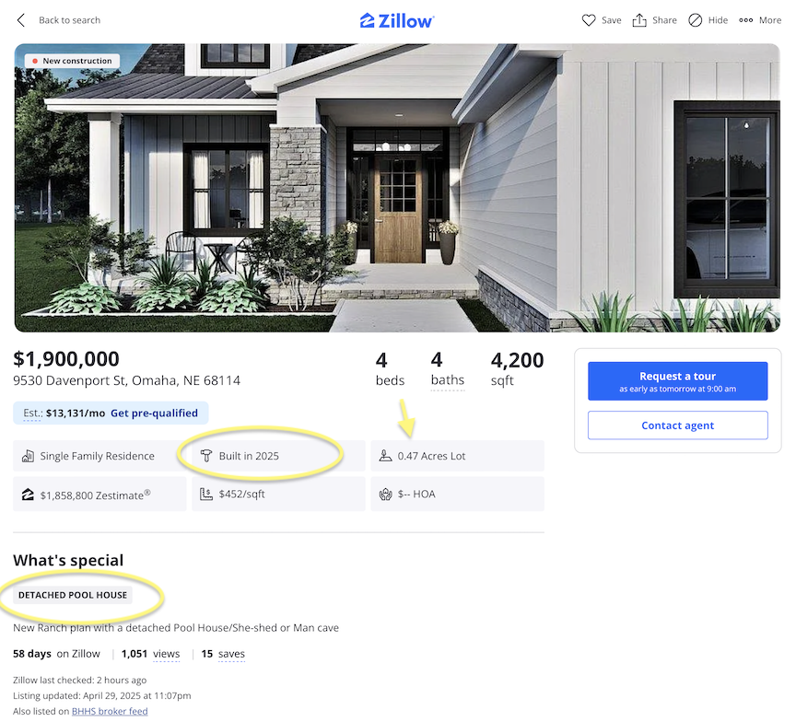
Task: Click the price-per-sqft icon
Action: 206,495
